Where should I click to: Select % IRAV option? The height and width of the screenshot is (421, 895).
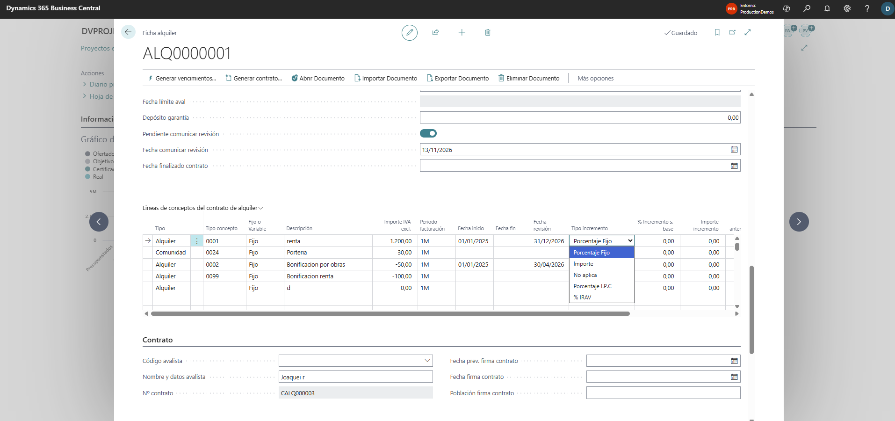(601, 298)
